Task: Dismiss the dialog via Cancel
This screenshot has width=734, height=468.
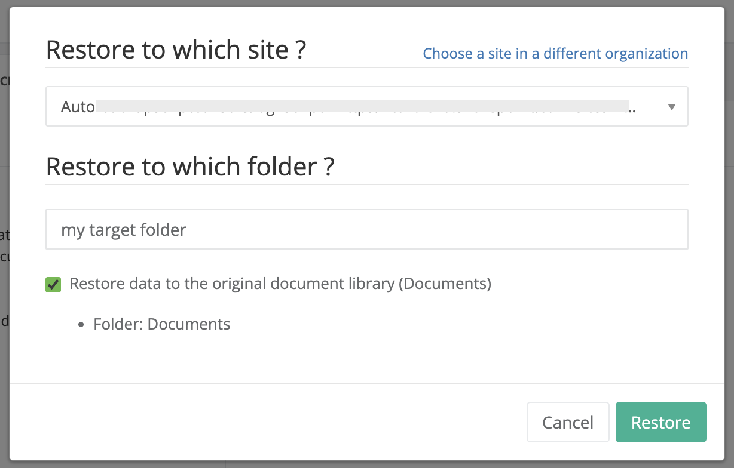Action: pos(567,421)
